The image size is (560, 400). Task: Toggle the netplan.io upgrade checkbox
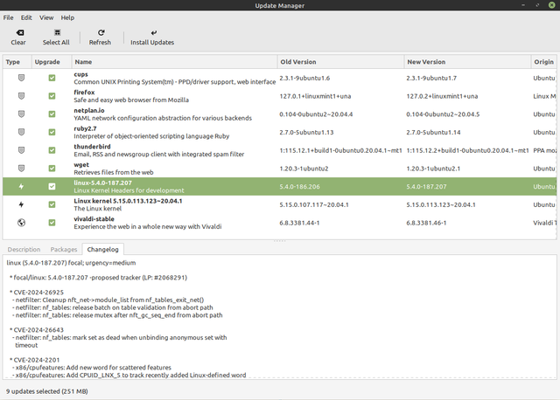coord(52,114)
